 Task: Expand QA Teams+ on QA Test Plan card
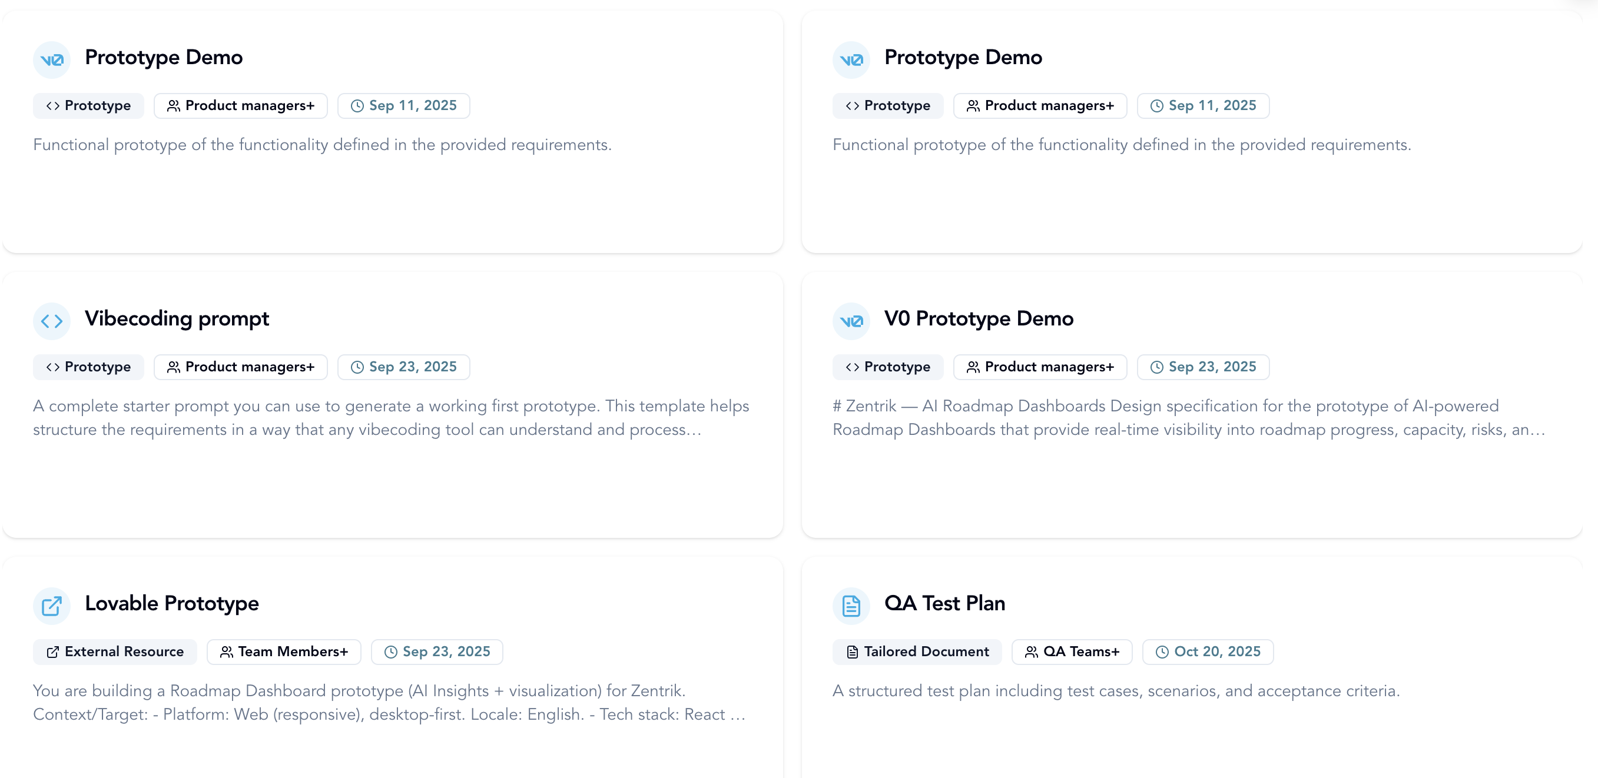1072,651
